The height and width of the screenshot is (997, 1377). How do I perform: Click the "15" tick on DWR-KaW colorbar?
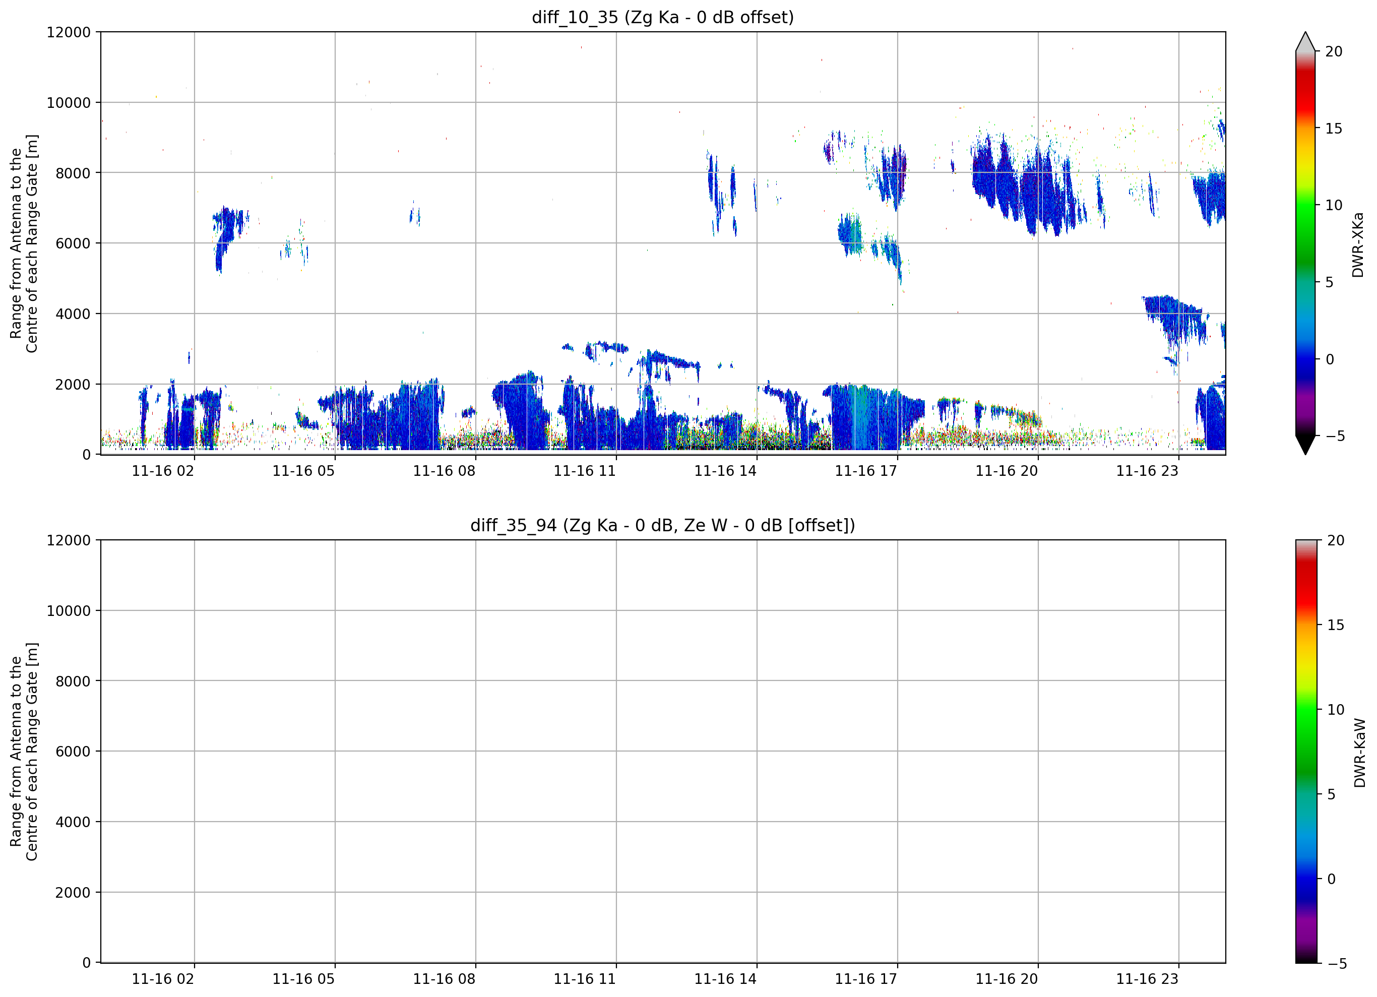point(1336,625)
